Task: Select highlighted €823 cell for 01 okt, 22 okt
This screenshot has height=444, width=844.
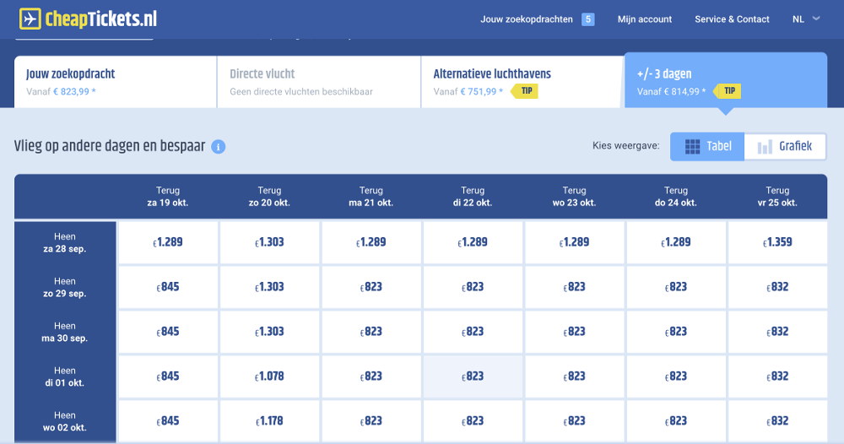Action: (x=473, y=376)
